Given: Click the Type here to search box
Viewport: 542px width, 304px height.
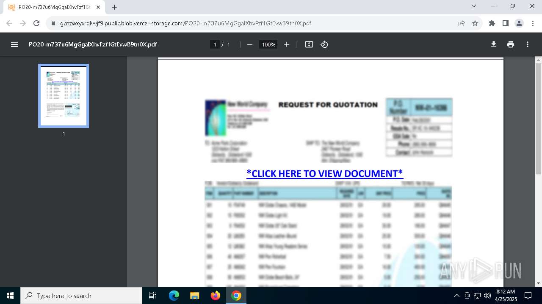Looking at the screenshot, I should [81, 296].
